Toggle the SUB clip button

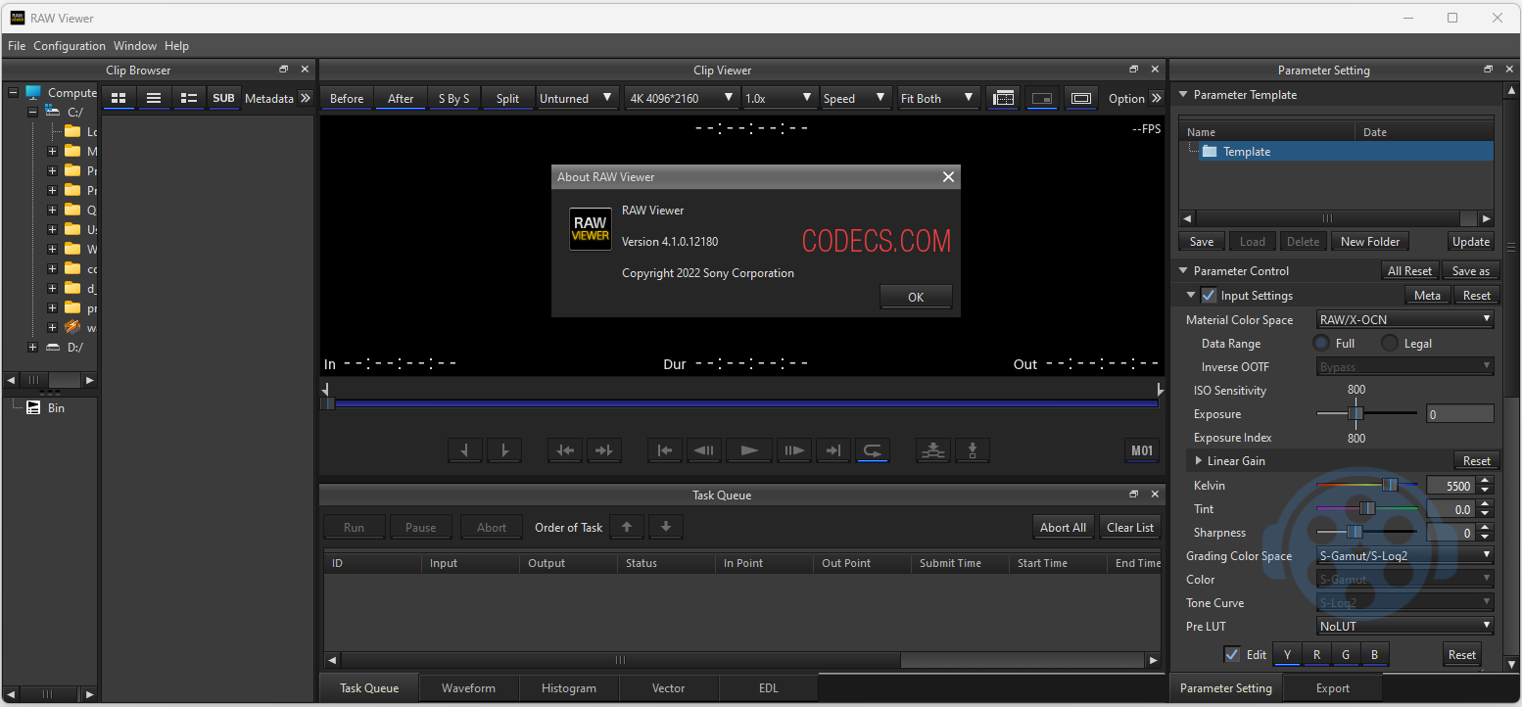point(223,98)
